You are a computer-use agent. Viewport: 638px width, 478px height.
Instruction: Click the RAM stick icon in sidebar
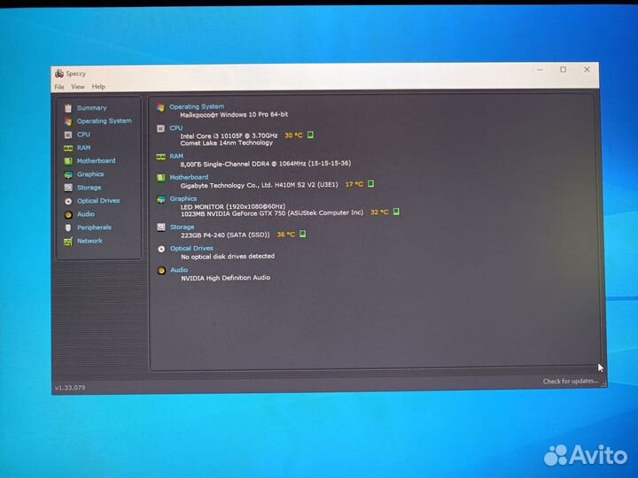point(68,149)
